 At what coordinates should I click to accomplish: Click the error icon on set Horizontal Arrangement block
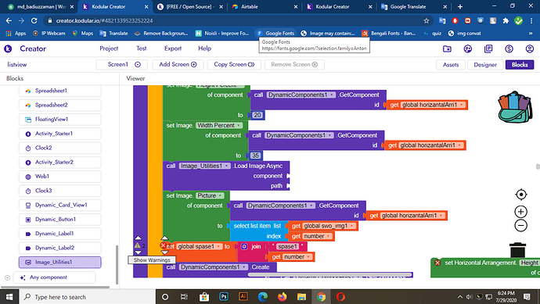point(437,263)
